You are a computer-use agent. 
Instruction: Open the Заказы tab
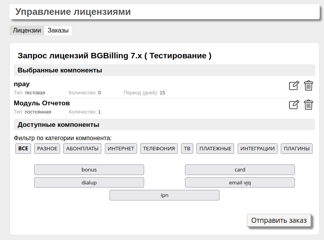point(58,31)
